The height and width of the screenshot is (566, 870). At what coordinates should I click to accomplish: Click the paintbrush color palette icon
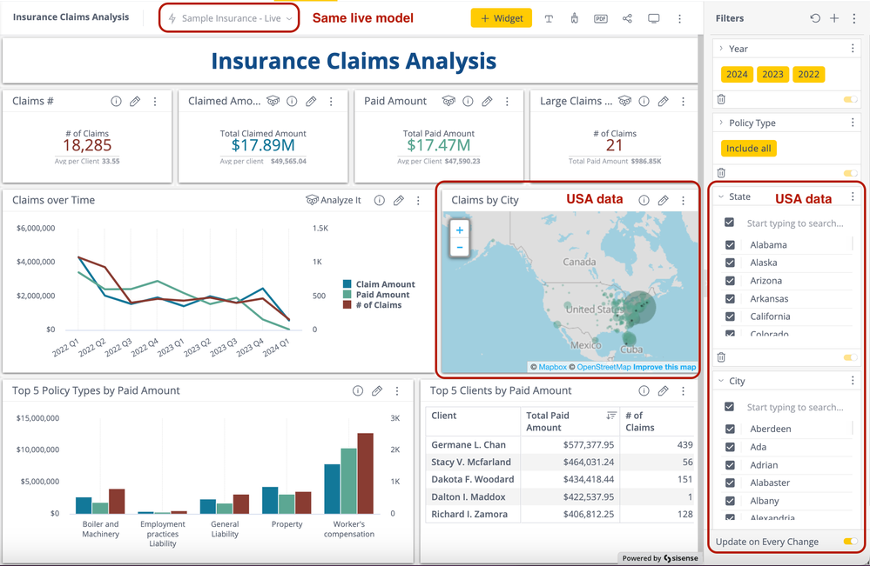[574, 18]
